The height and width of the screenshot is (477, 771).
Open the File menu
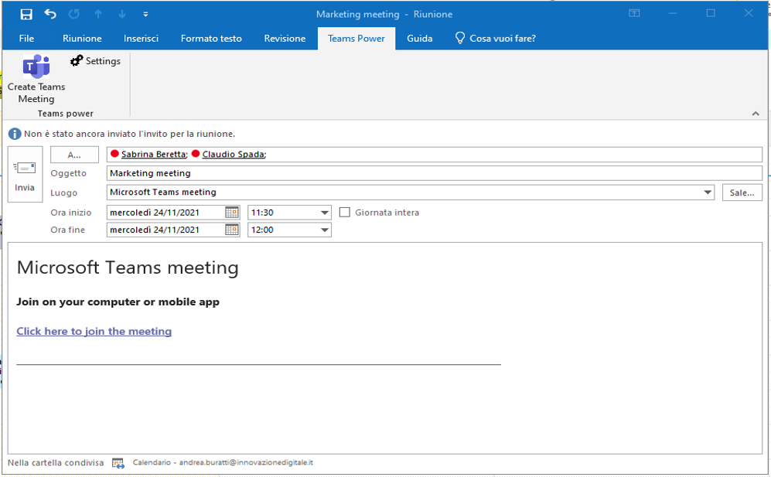(26, 38)
